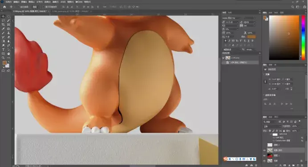Select the Move tool

3,16
